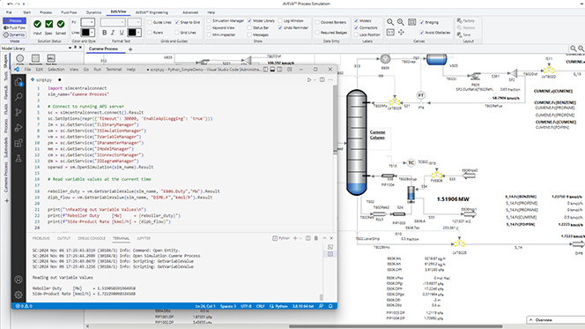Toggle the Avoid Obstacles checkbox
The width and height of the screenshot is (585, 329).
[x=422, y=33]
